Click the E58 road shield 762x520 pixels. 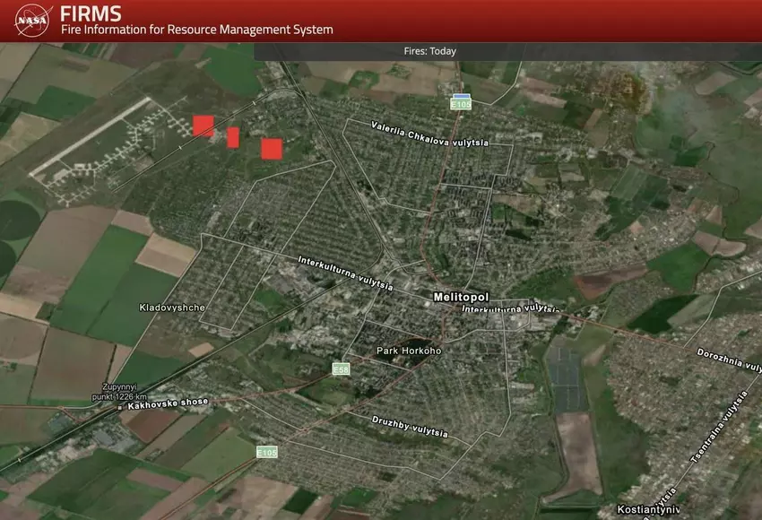[341, 369]
